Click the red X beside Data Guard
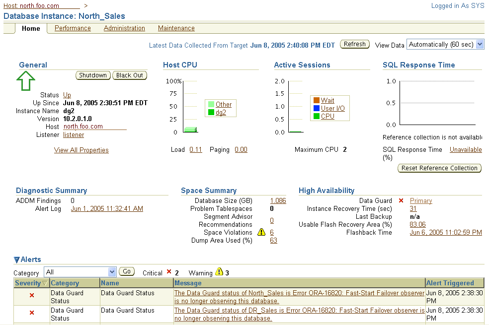 (401, 200)
